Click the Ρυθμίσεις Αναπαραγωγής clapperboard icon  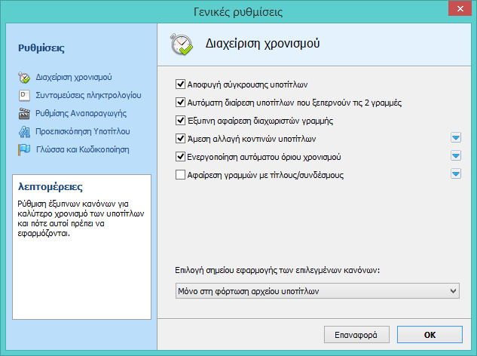click(23, 114)
